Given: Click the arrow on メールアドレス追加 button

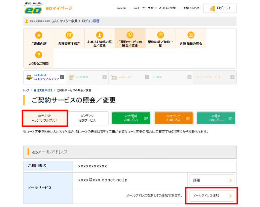Looking at the screenshot, I should tap(231, 196).
